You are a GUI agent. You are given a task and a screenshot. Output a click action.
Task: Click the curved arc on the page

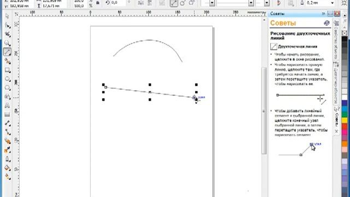(x=149, y=40)
